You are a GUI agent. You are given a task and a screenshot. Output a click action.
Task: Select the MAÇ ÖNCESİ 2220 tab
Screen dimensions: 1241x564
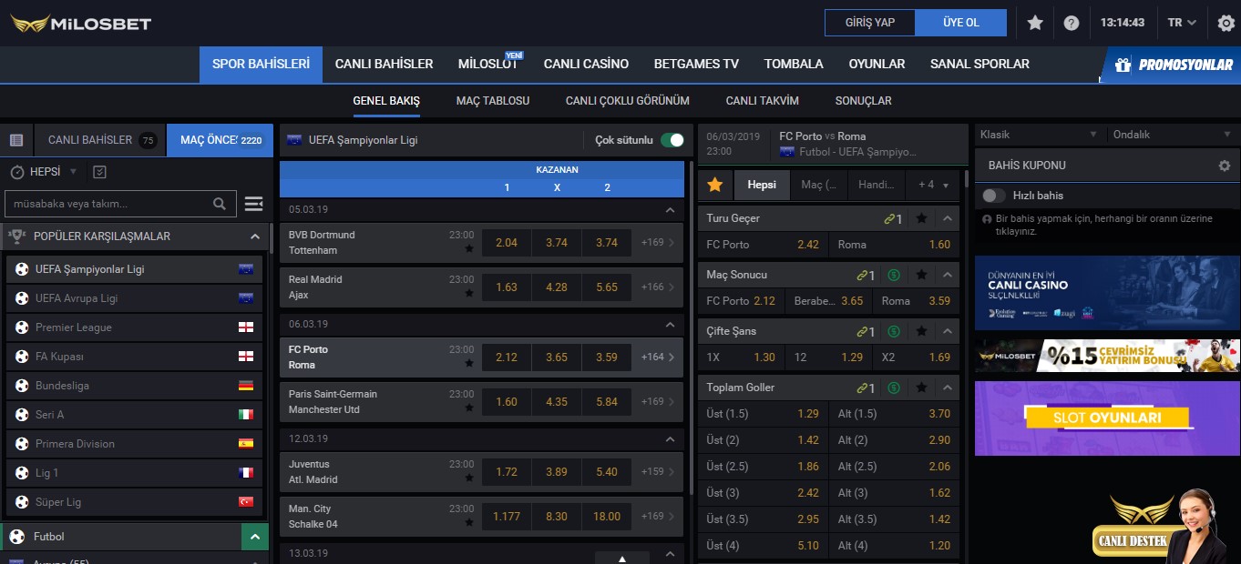pyautogui.click(x=221, y=140)
